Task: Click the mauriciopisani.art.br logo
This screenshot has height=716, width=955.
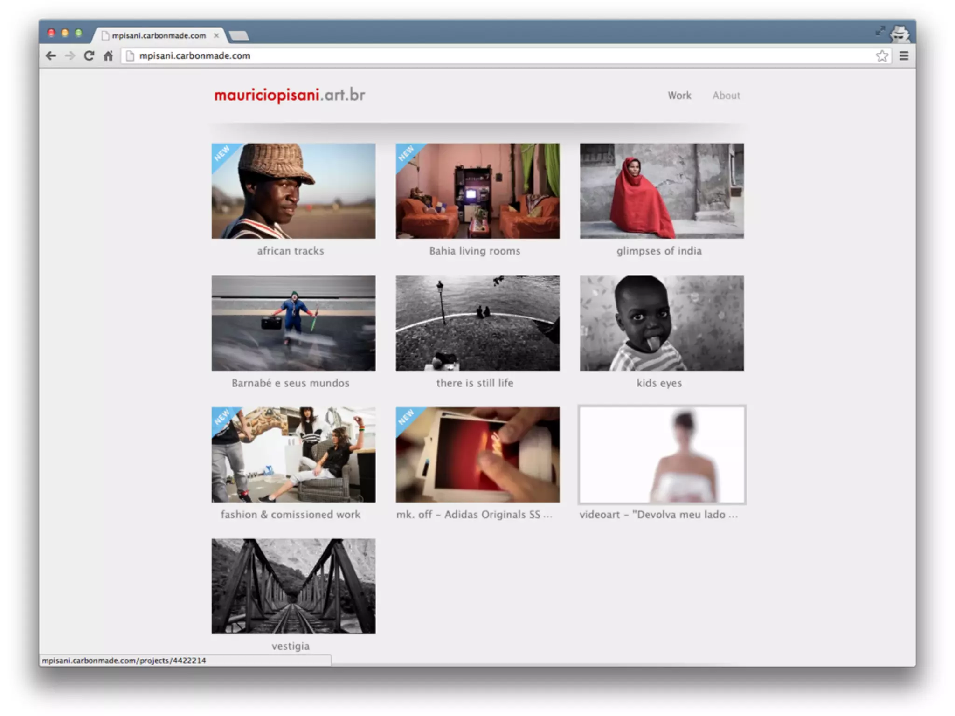Action: click(289, 95)
